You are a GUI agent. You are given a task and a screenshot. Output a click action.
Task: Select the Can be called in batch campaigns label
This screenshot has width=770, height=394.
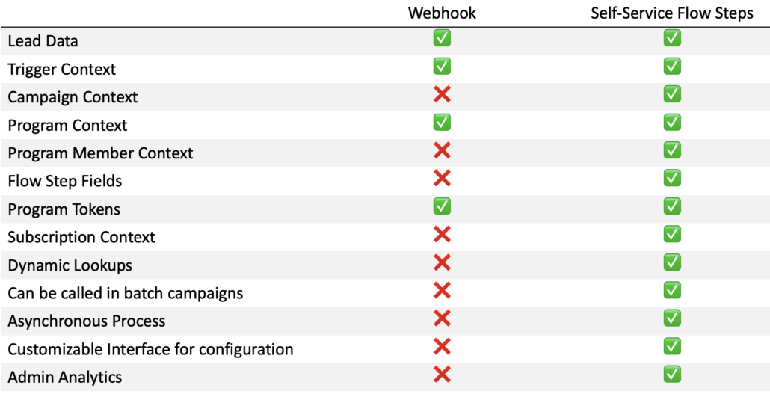(126, 293)
